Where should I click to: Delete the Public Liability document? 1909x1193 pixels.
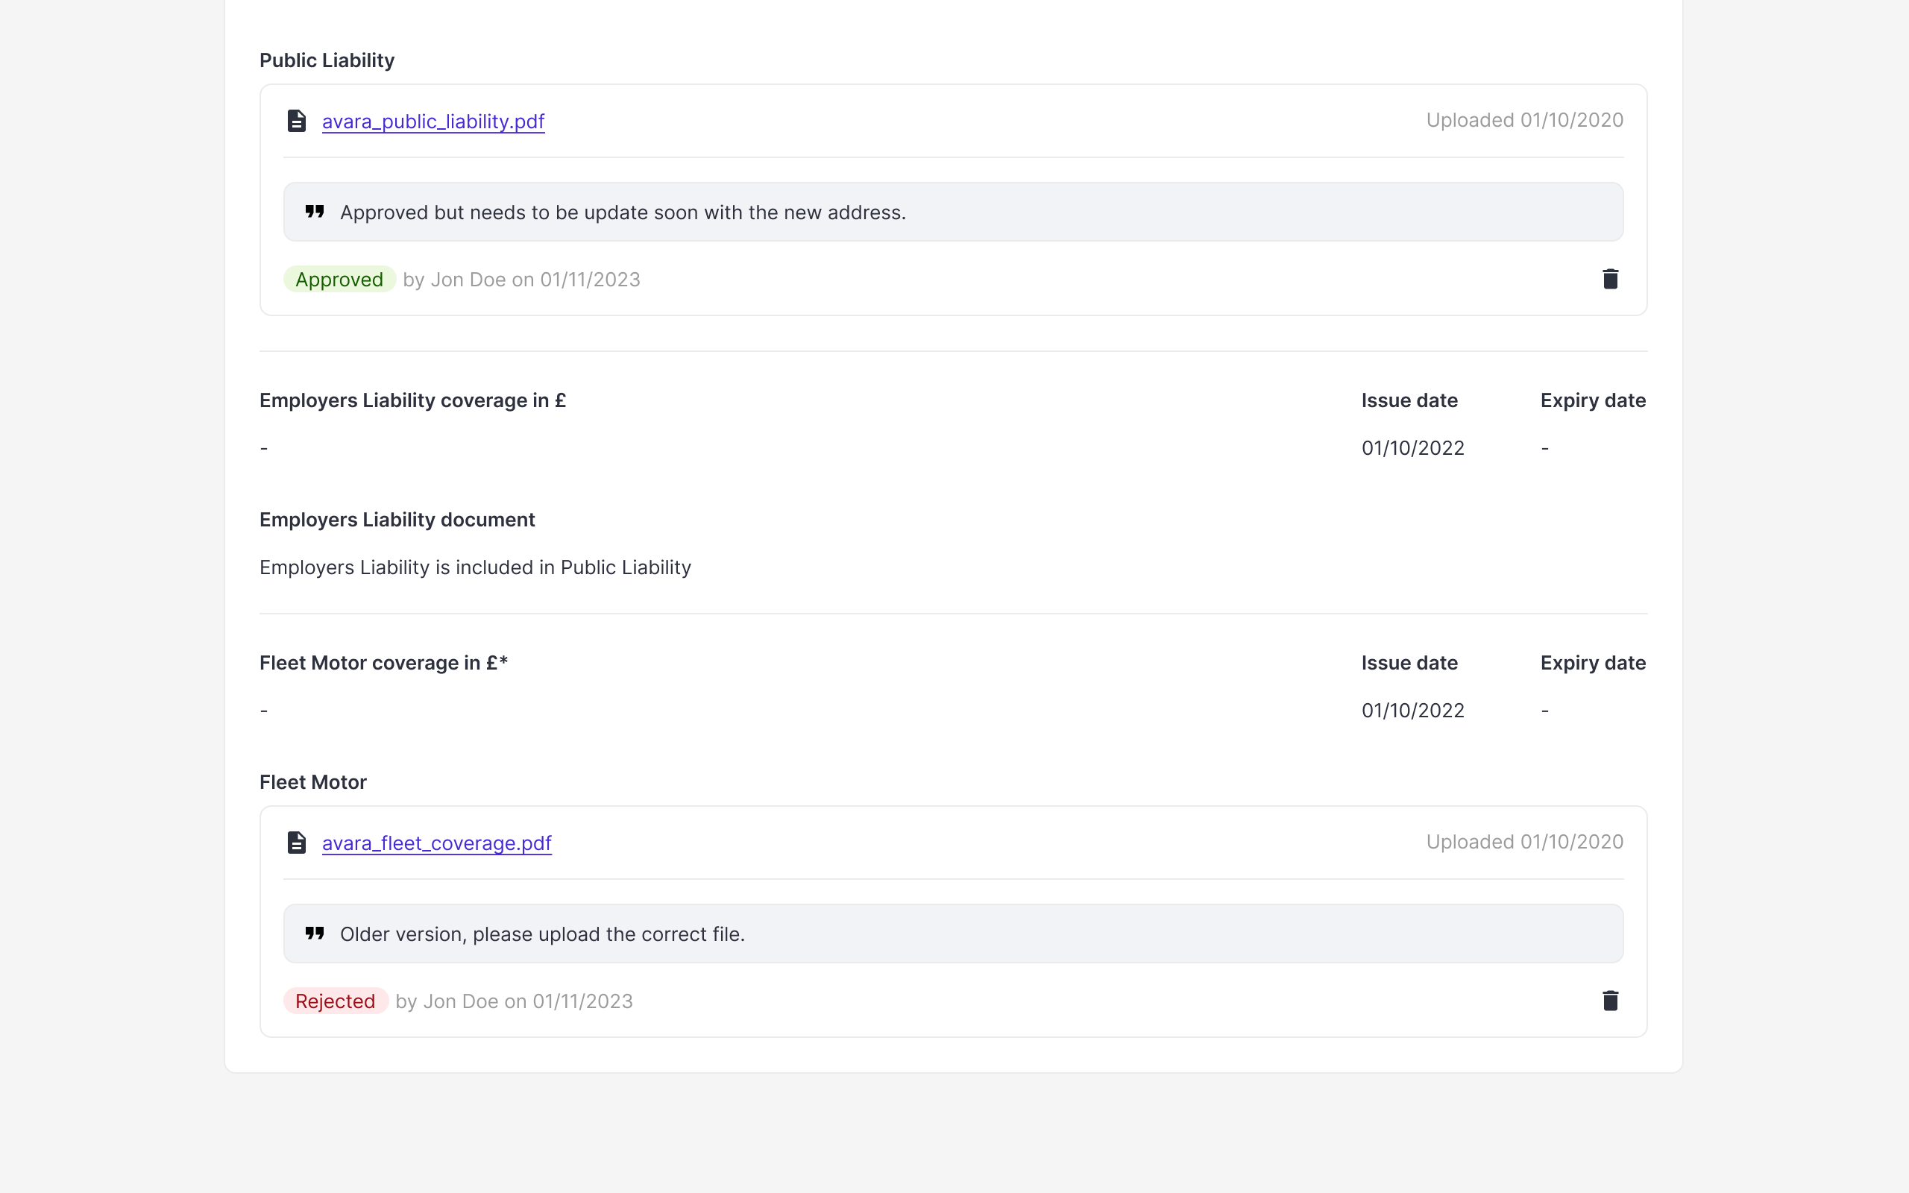[x=1610, y=279]
